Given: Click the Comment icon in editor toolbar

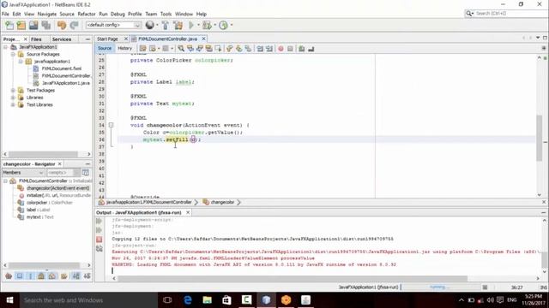Looking at the screenshot, I should [301, 49].
